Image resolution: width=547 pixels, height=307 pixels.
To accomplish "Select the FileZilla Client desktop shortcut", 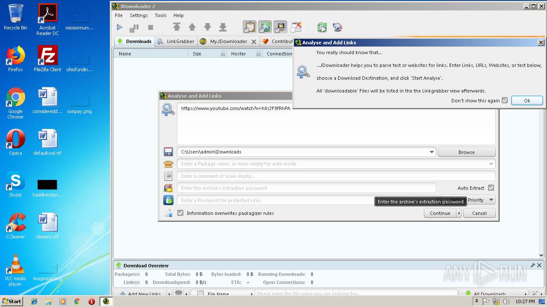I will click(47, 59).
